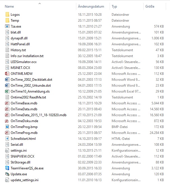Sort by the Änderungsdatum column header

(91, 6)
